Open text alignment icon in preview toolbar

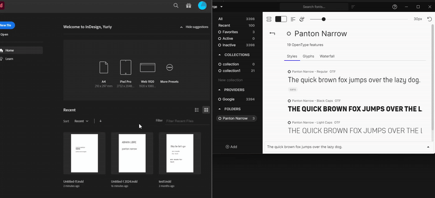(x=293, y=19)
